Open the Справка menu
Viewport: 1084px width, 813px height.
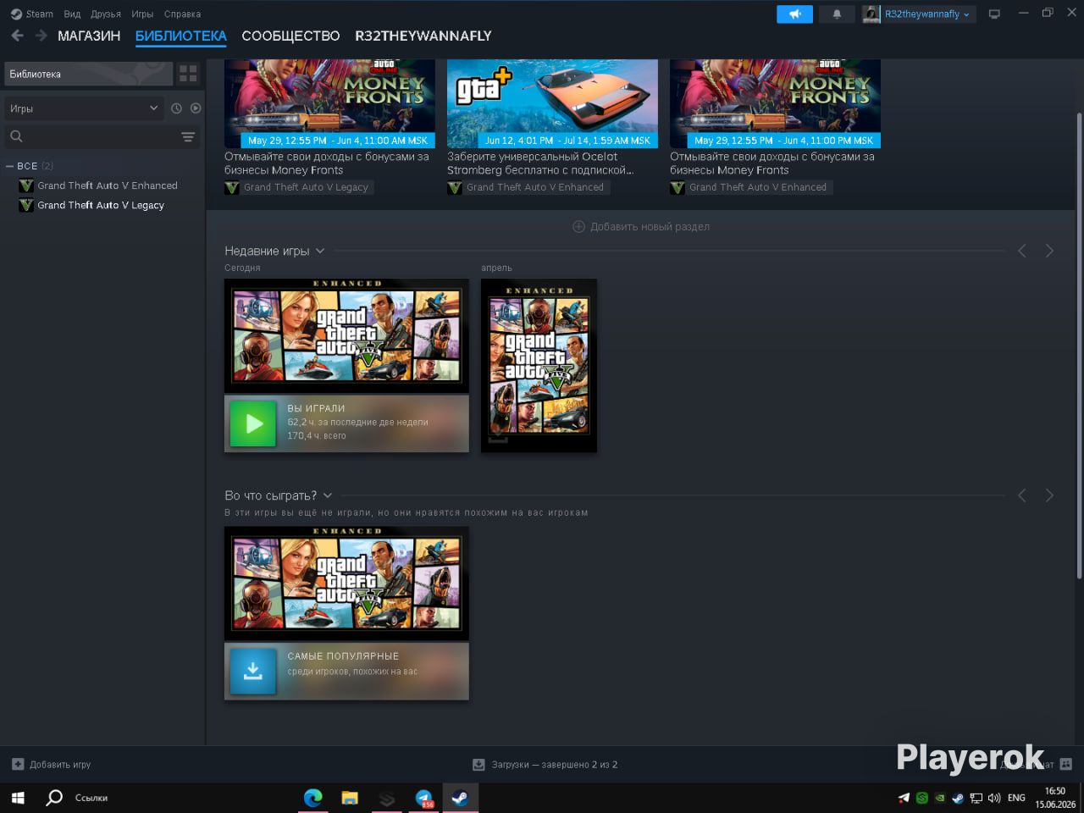(x=182, y=14)
